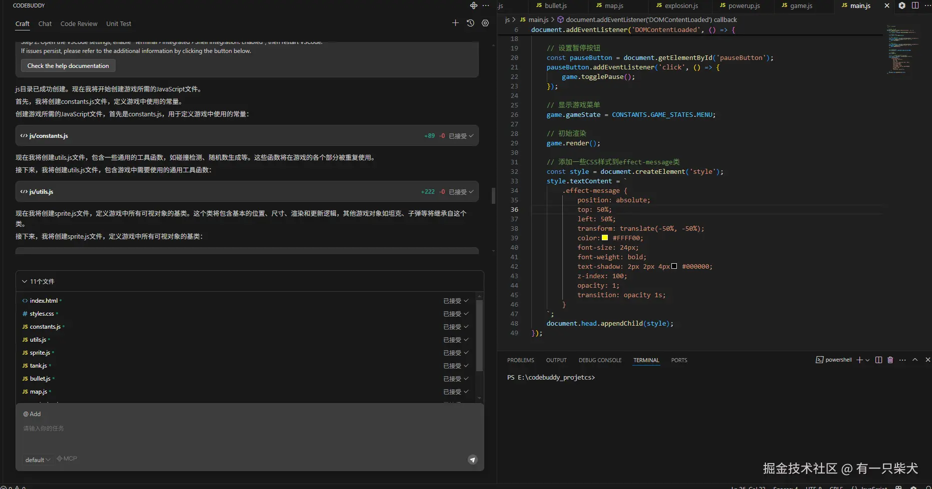Switch to the Code Review tab
Viewport: 932px width, 489px height.
79,23
